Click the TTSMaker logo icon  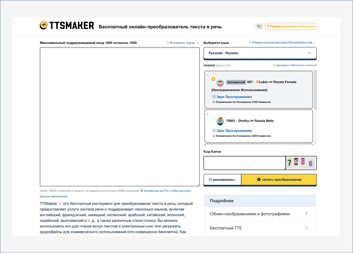click(44, 25)
